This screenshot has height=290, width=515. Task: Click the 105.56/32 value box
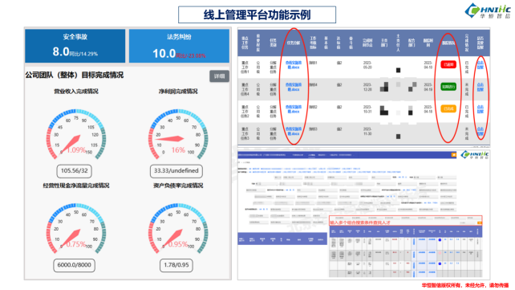point(75,171)
